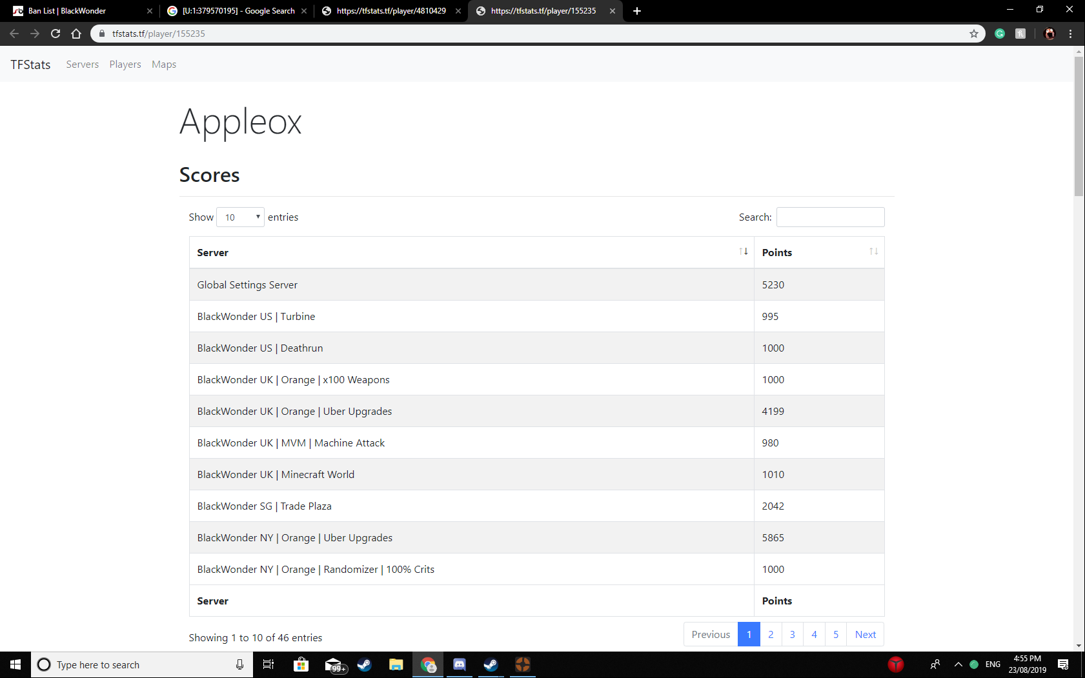The height and width of the screenshot is (678, 1085).
Task: Click the grey extension icon beside Grammarly
Action: click(x=1020, y=34)
